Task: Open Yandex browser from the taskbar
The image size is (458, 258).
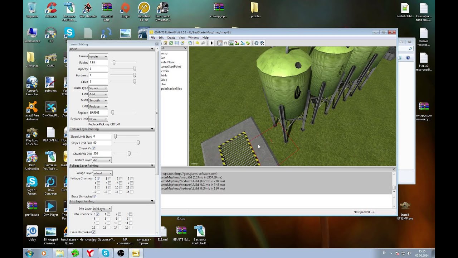Action: [90, 253]
